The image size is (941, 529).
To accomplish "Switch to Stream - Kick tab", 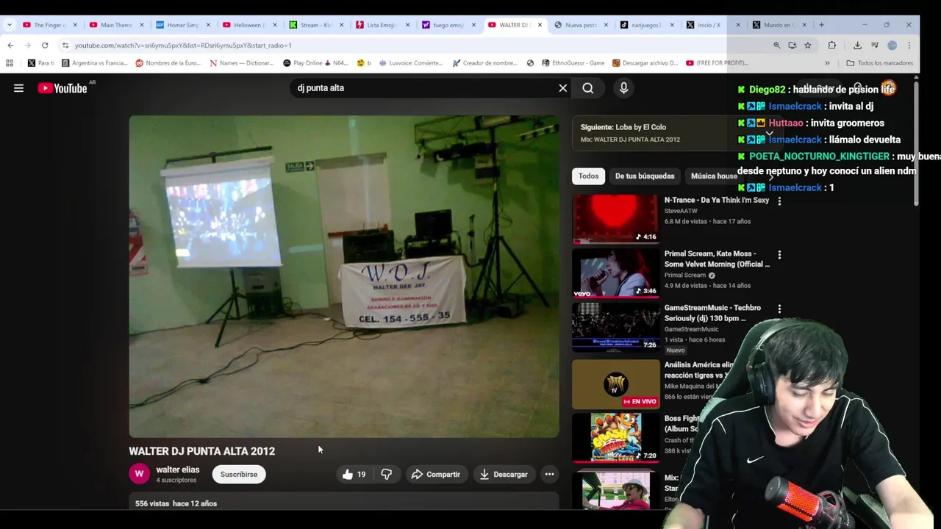I will 316,25.
